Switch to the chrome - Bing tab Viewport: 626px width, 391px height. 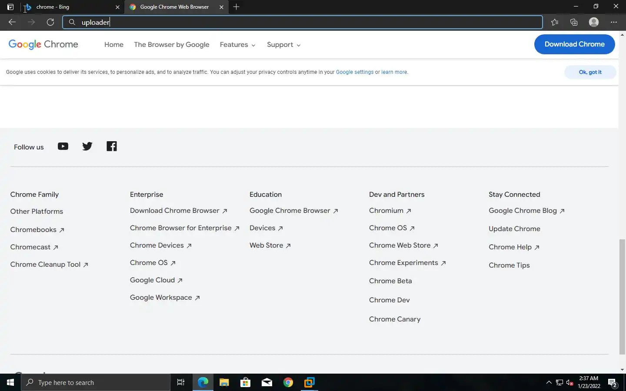click(72, 7)
